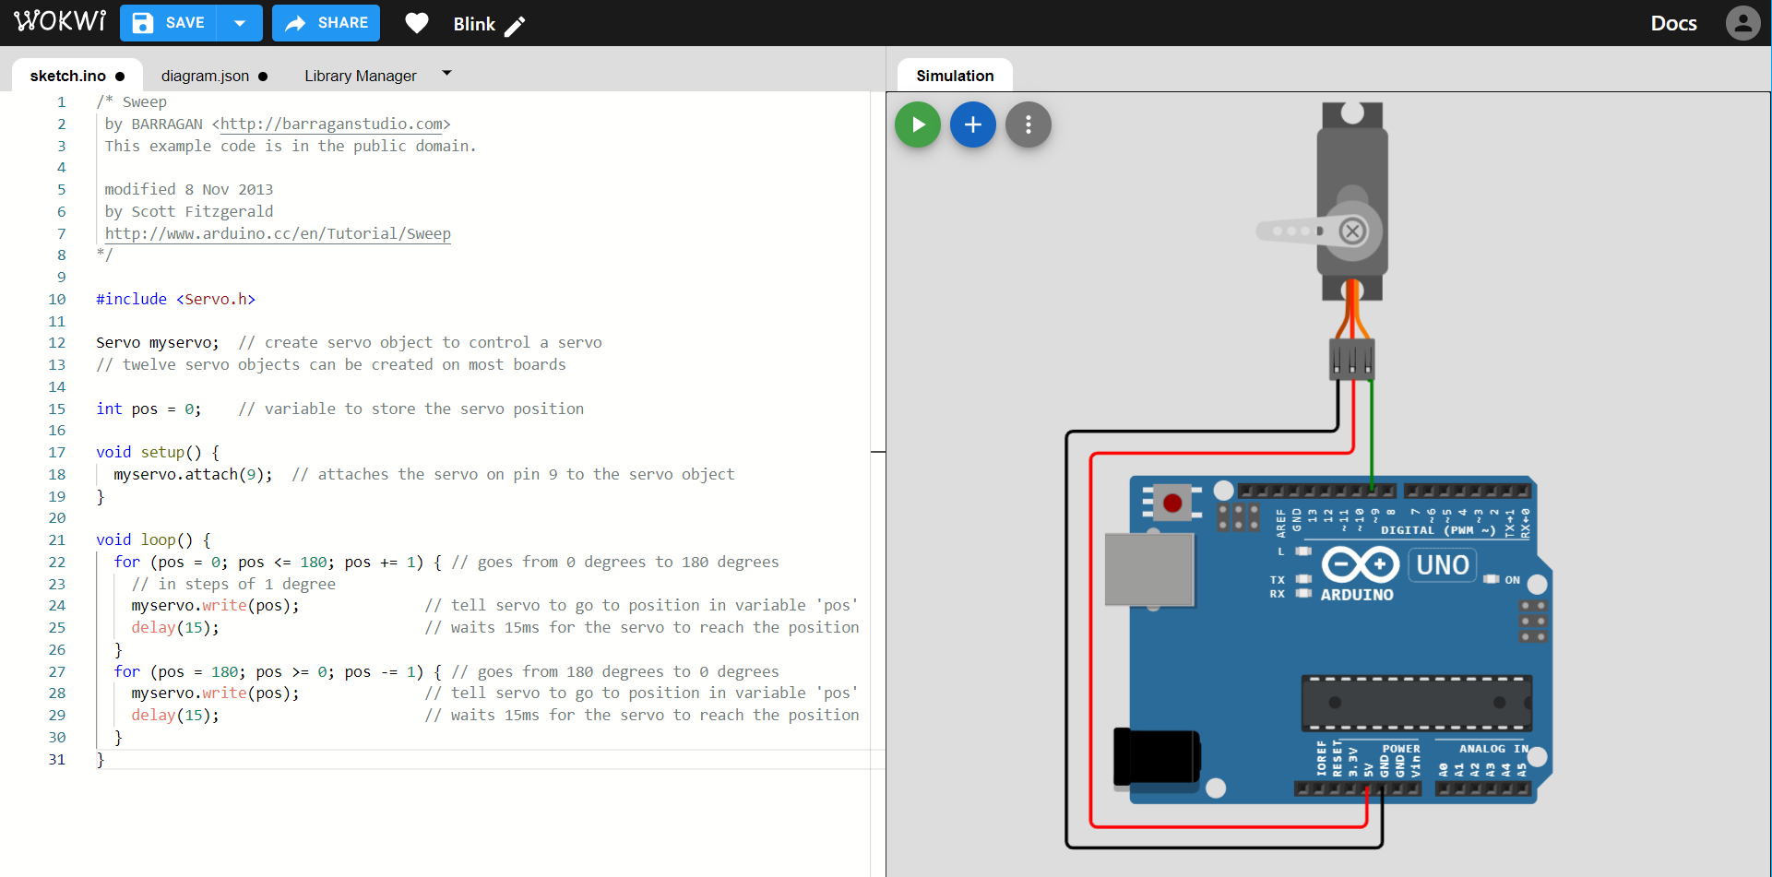Click the SHARE button
This screenshot has width=1772, height=877.
pos(326,23)
